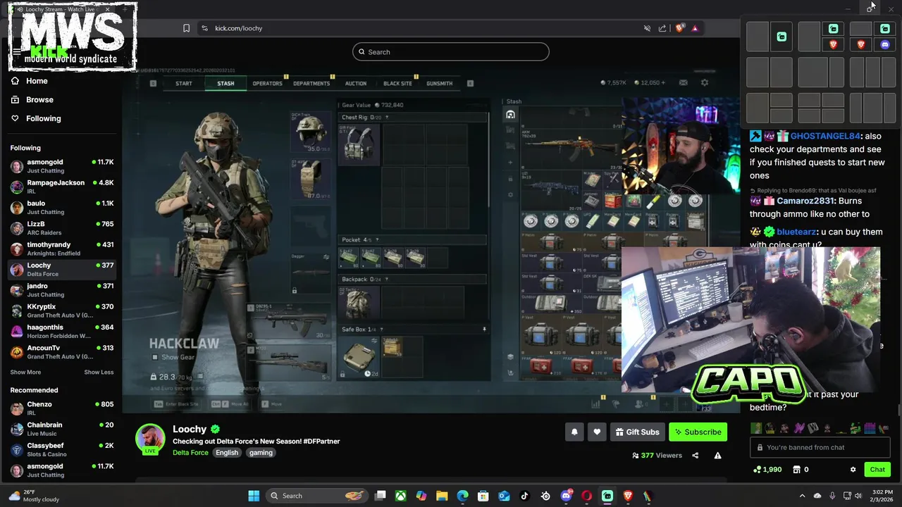The height and width of the screenshot is (507, 902).
Task: Click Camaroz2831 username in chat
Action: [805, 201]
